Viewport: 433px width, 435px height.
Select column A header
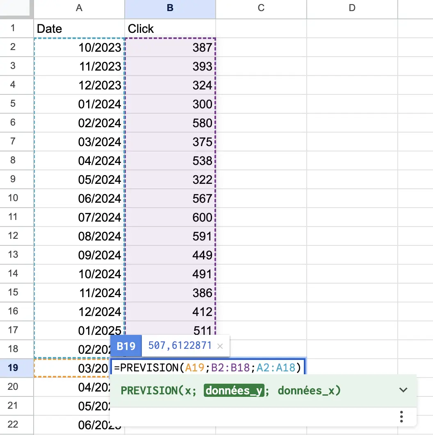[79, 9]
